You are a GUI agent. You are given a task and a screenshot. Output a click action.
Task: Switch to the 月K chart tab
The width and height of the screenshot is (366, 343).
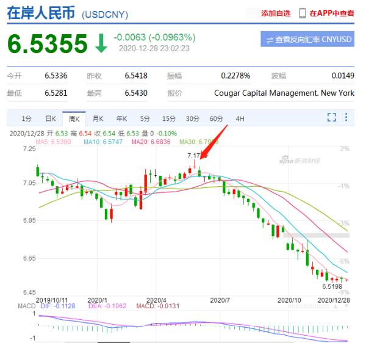98,118
